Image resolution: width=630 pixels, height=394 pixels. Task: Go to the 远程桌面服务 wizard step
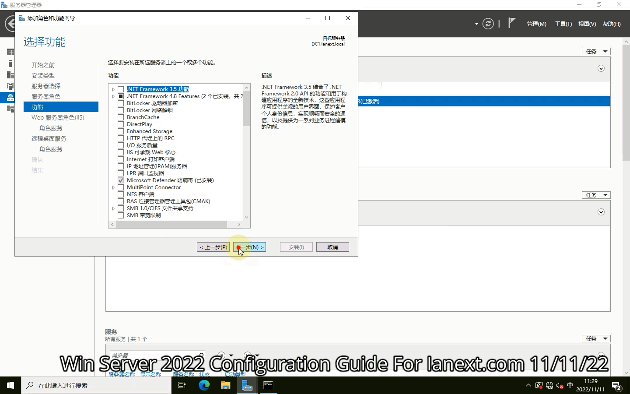click(x=49, y=138)
